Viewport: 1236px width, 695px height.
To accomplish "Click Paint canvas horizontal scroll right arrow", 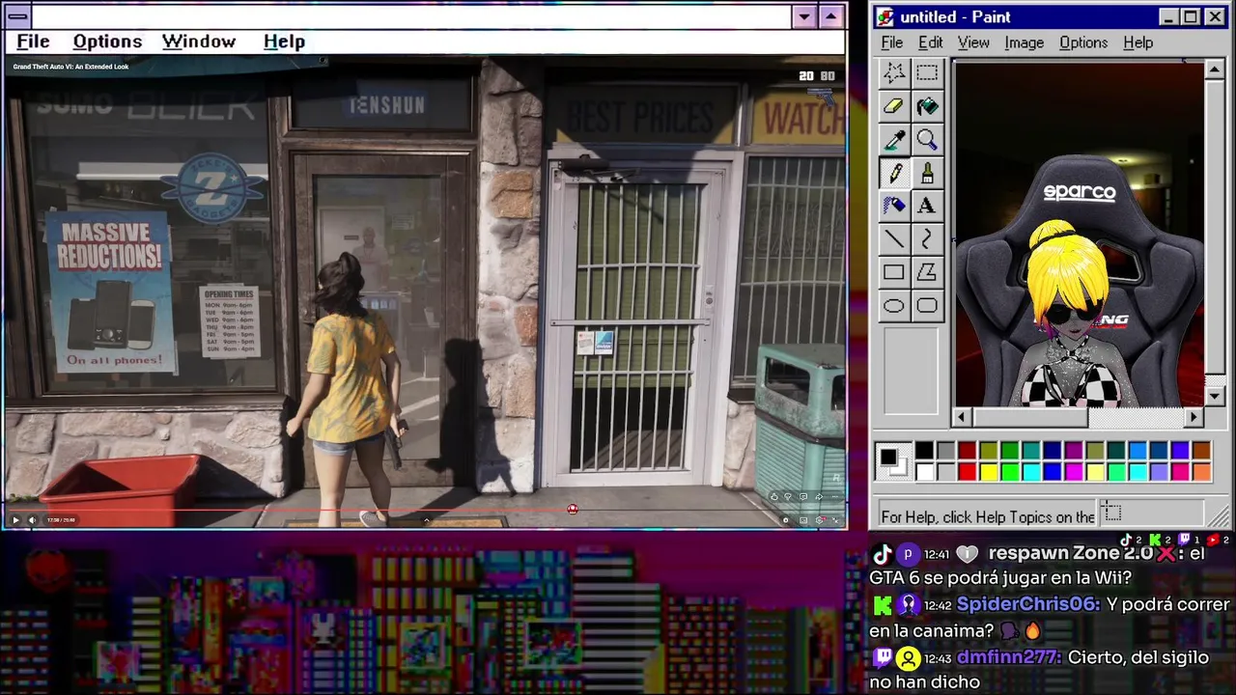I will (x=1194, y=417).
